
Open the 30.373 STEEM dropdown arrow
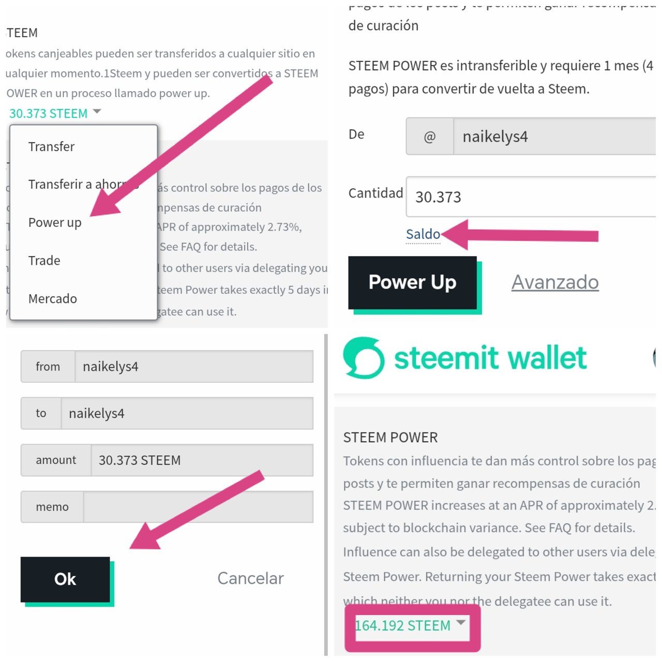pyautogui.click(x=97, y=112)
